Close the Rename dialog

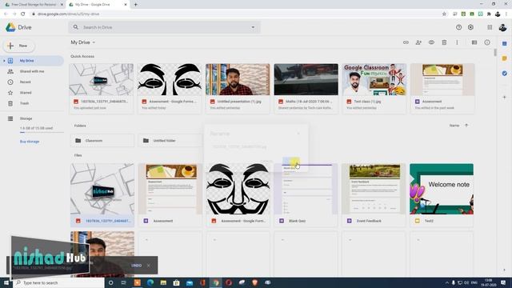pyautogui.click(x=298, y=134)
